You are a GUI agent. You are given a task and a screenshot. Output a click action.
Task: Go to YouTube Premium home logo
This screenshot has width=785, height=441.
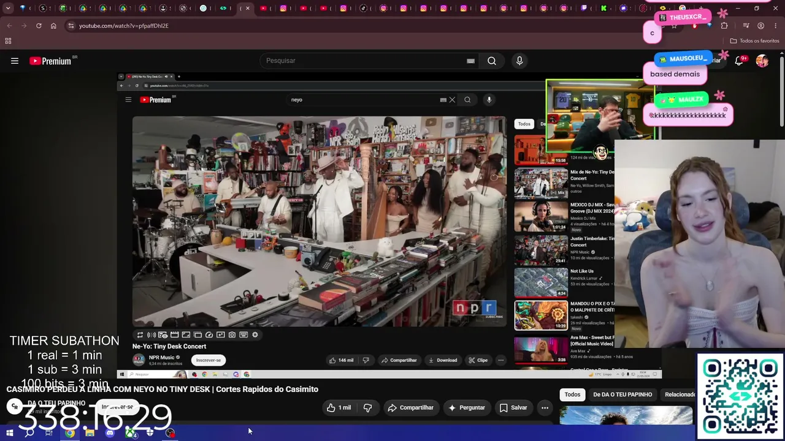pos(50,61)
